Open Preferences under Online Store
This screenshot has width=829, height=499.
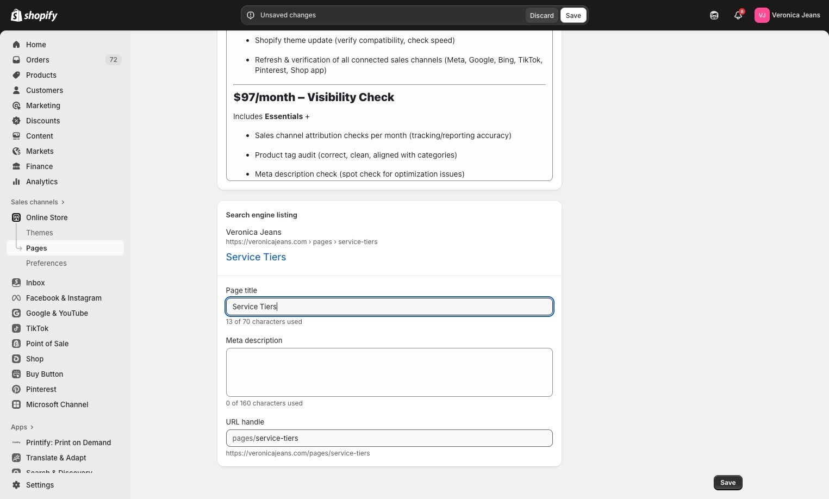click(x=46, y=263)
